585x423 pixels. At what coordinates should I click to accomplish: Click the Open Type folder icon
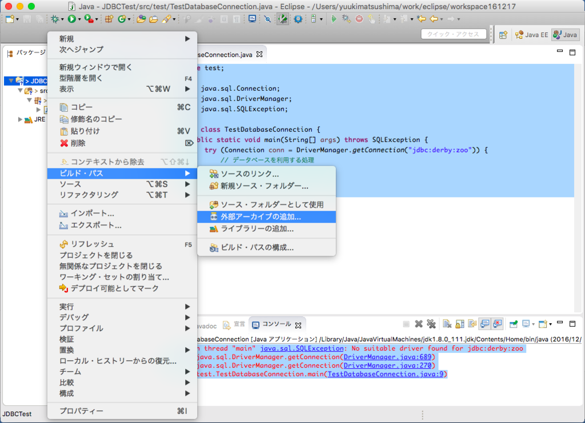coord(141,19)
